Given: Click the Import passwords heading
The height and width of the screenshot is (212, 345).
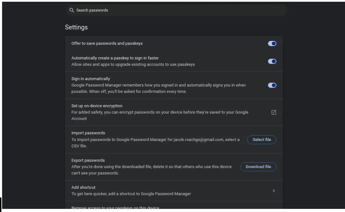Looking at the screenshot, I should coord(88,133).
